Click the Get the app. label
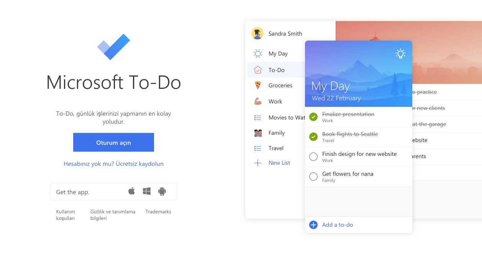Screen dimensions: 482x257 pyautogui.click(x=73, y=192)
